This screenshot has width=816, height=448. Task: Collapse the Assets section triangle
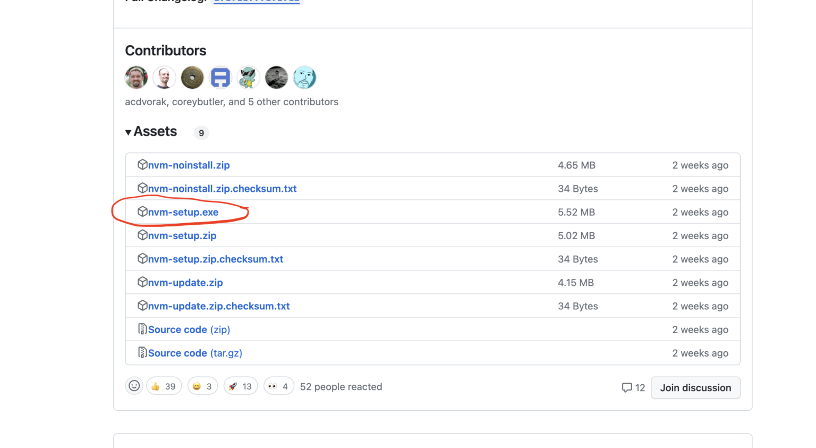click(x=128, y=132)
